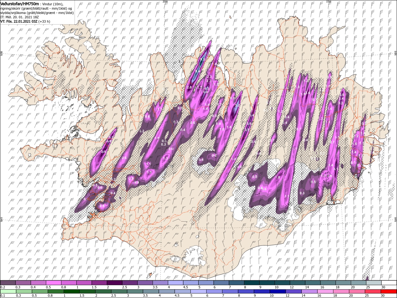Click the '4.0' precipitation value on the map

205,92
